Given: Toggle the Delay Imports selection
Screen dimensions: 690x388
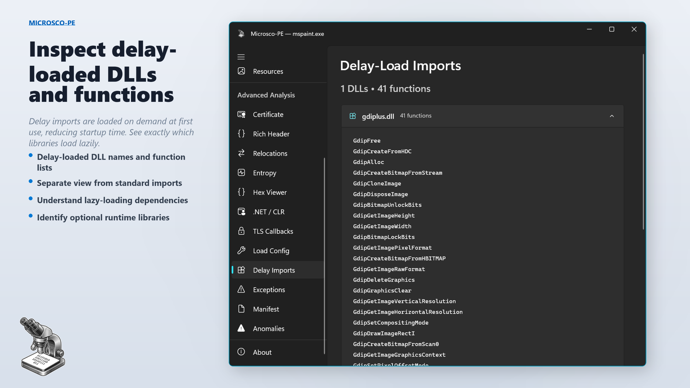Looking at the screenshot, I should [274, 270].
